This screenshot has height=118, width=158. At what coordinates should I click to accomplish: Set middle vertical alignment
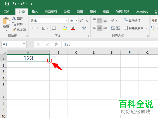pyautogui.click(x=100, y=20)
